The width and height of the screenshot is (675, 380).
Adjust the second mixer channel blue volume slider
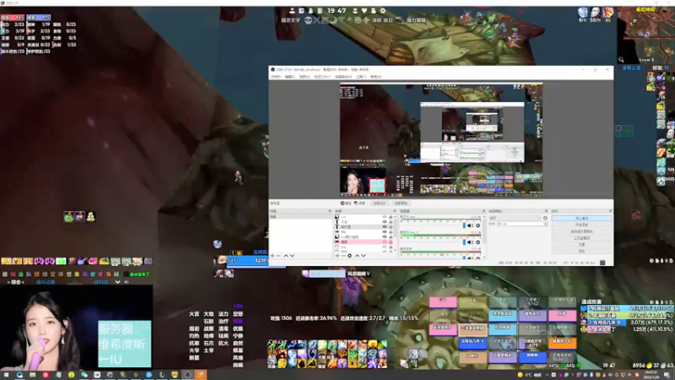[464, 242]
